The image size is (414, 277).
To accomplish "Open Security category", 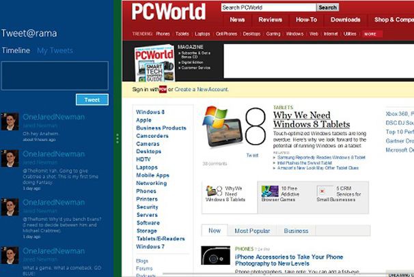I will (x=148, y=207).
